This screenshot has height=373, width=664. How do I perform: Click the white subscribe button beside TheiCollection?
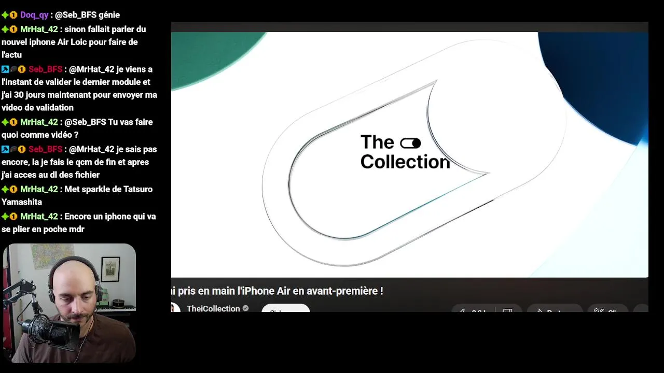286,309
